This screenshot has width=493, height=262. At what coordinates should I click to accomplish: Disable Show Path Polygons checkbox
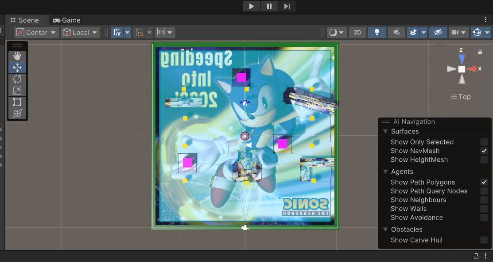tap(484, 182)
